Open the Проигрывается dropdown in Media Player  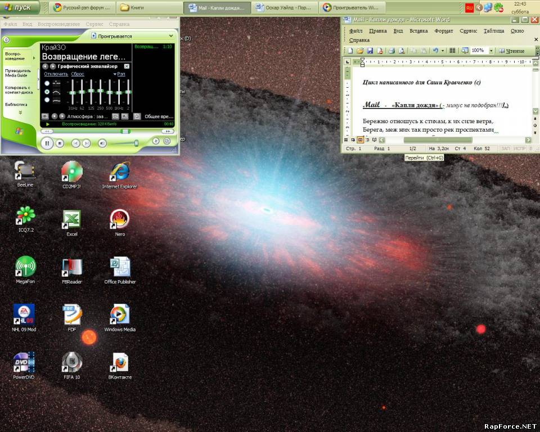tap(171, 36)
